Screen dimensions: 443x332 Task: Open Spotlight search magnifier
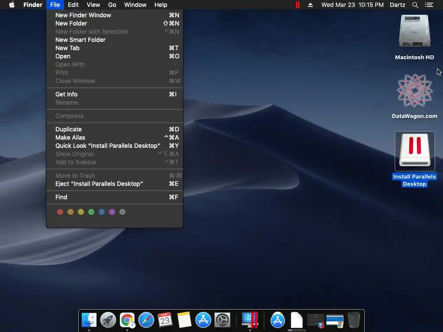(415, 5)
